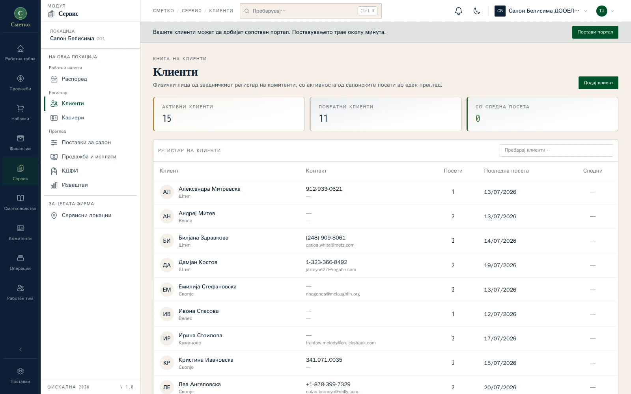The width and height of the screenshot is (631, 394).
Task: Click СМЕТКО breadcrumb link
Action: click(x=163, y=11)
